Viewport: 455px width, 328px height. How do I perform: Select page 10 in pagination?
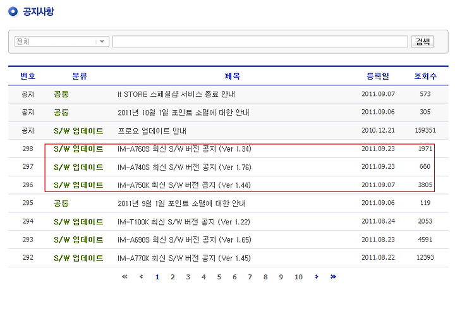coord(298,277)
